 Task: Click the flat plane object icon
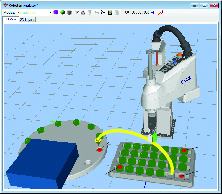point(76,12)
